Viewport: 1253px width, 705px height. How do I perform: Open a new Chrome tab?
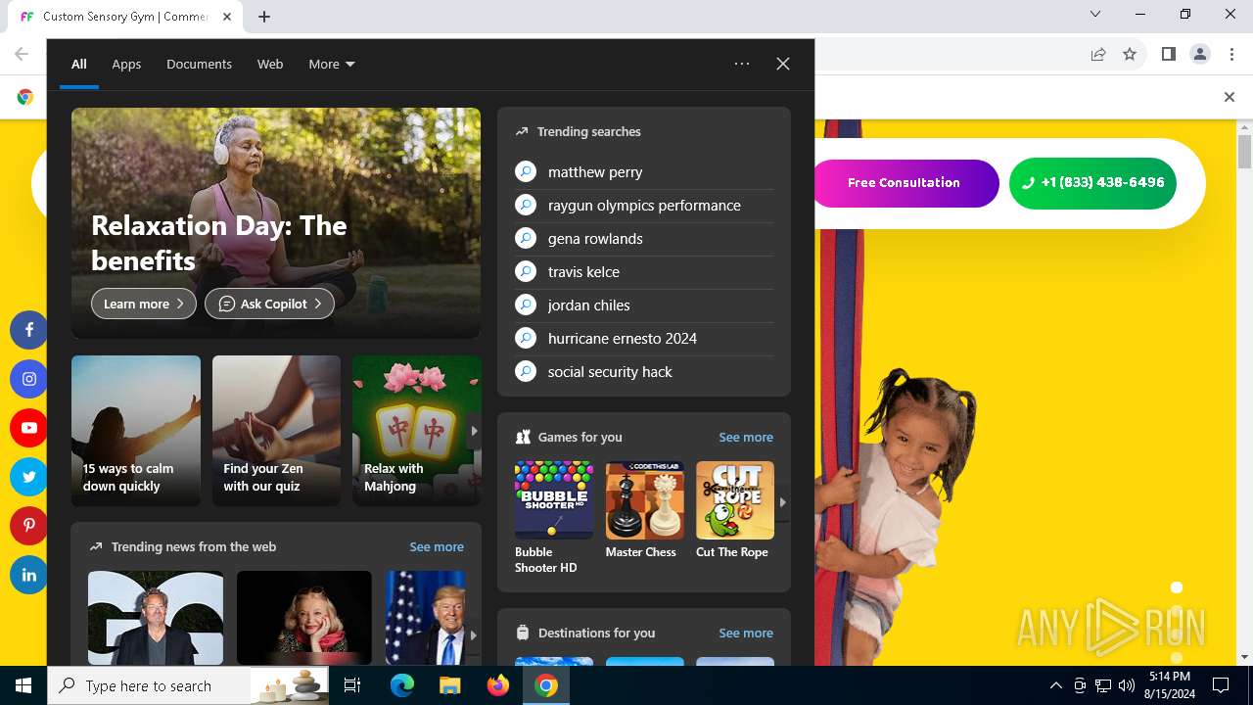[264, 17]
